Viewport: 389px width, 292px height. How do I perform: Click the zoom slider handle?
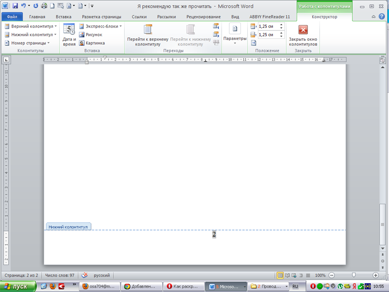[x=354, y=275]
